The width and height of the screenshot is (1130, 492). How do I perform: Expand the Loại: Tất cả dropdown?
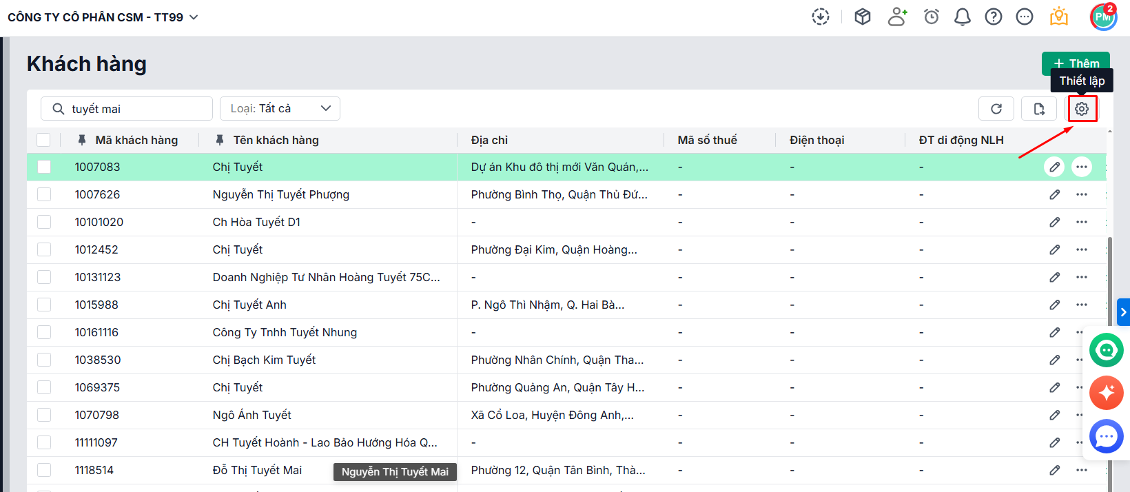[280, 109]
